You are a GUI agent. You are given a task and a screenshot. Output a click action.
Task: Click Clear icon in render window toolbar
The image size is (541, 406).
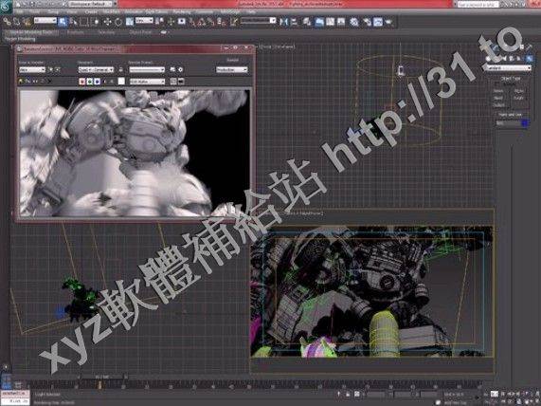pos(49,82)
